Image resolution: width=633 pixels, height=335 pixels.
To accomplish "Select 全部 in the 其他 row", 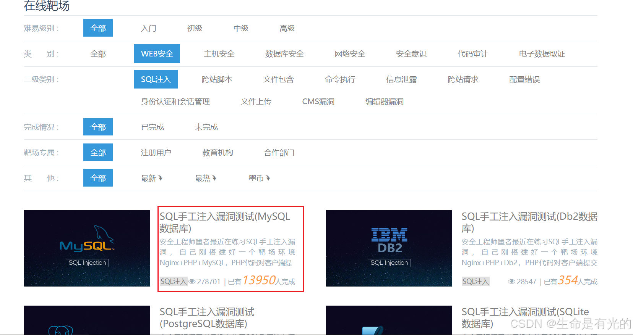I will click(98, 178).
